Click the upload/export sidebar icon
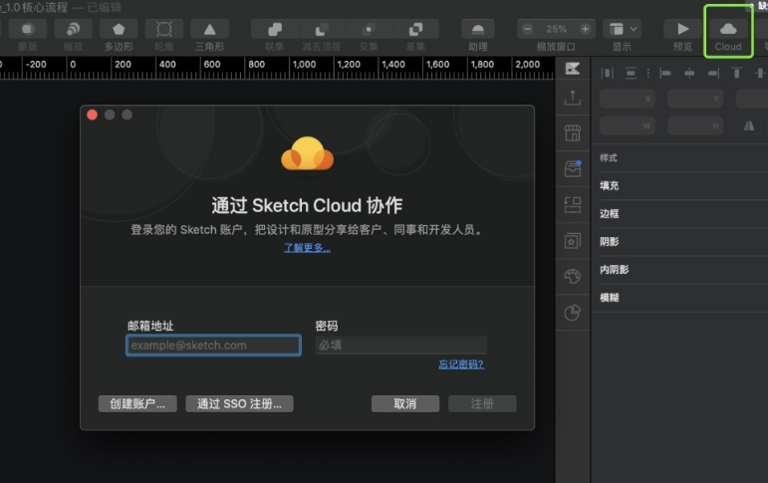Screen dimensions: 768x483 pyautogui.click(x=573, y=98)
